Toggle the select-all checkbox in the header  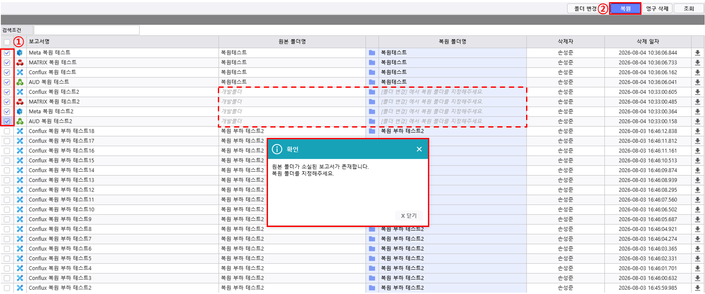pyautogui.click(x=7, y=42)
